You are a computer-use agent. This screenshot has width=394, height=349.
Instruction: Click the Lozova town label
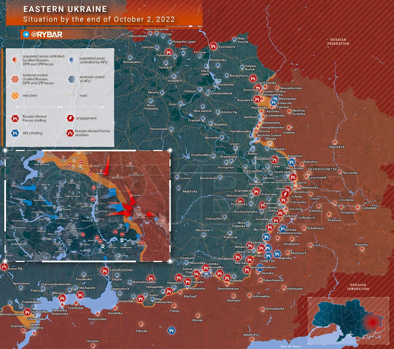pos(185,178)
